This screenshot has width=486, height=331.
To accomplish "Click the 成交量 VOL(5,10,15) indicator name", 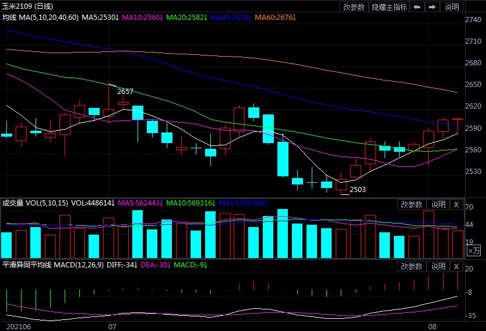I will 35,203.
